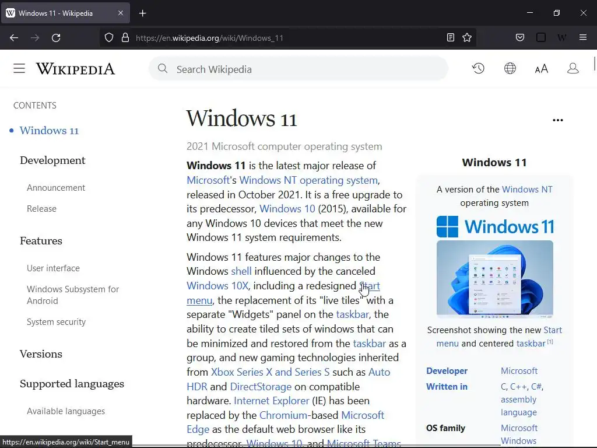This screenshot has height=448, width=597.
Task: Open the language globe icon
Action: point(510,69)
